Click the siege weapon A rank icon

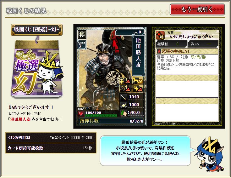[137, 88]
